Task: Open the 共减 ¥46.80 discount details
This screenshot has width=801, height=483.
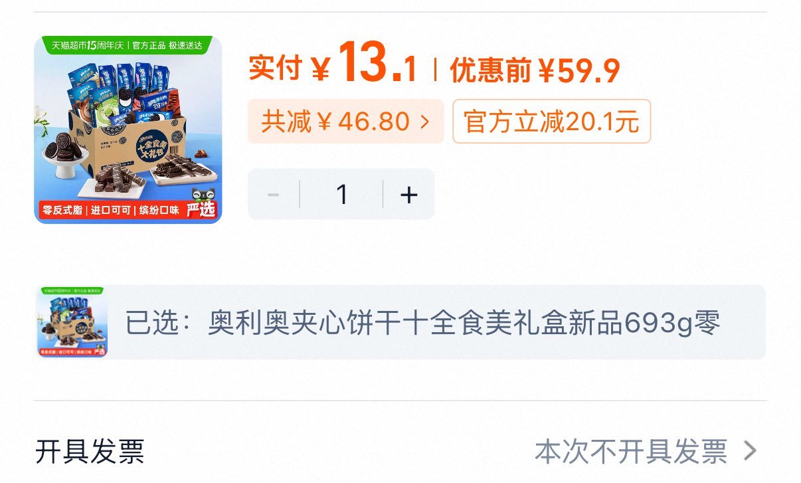Action: [345, 122]
